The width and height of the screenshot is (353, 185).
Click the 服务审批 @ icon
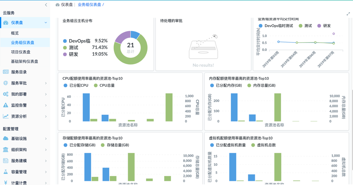pos(6,83)
